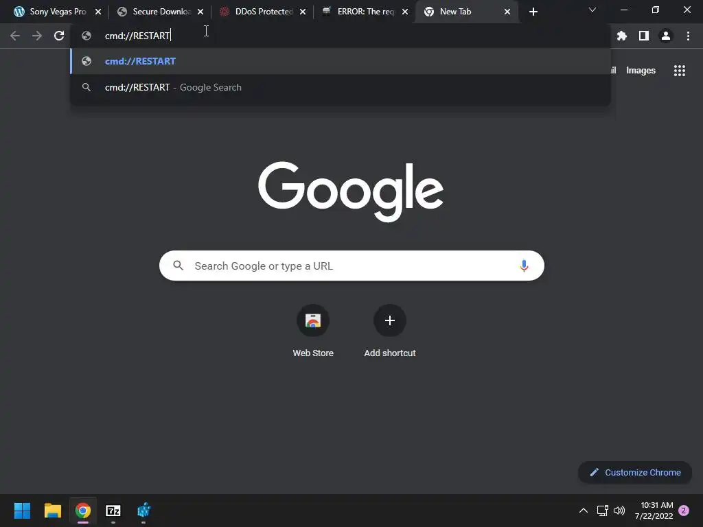Open the Windows Start menu
703x527 pixels.
coord(22,511)
